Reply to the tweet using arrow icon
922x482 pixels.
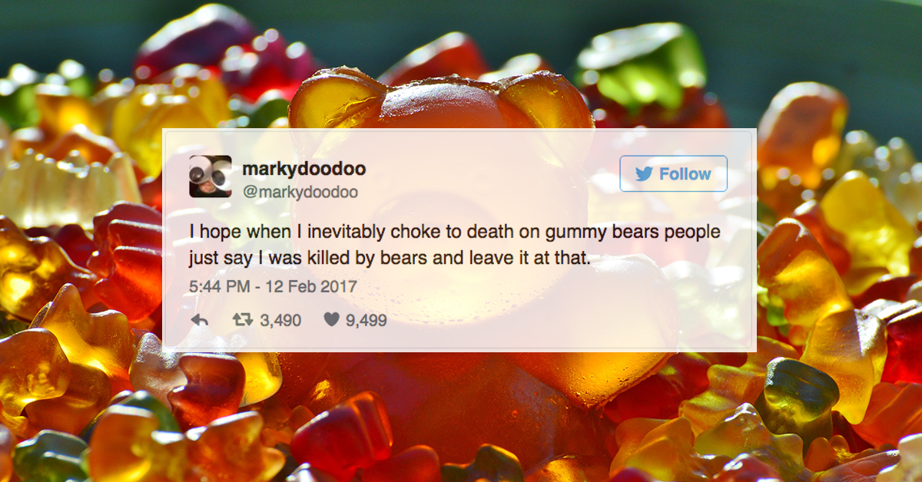200,320
